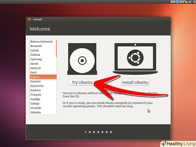
Task: Open the accessibility menu in the top panel
Action: [x=177, y=2]
